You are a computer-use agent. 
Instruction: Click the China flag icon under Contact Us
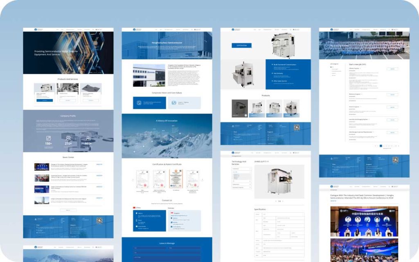pos(134,208)
